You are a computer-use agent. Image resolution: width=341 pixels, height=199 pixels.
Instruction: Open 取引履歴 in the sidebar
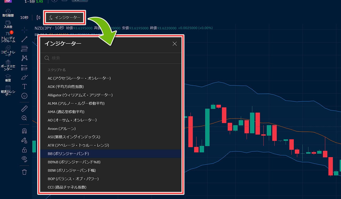pyautogui.click(x=8, y=13)
